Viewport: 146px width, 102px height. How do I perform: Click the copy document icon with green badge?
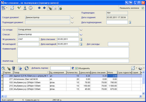[60, 8]
